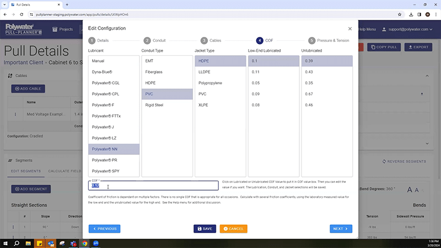Choose Polywater PR lubricant
Image resolution: width=441 pixels, height=248 pixels.
click(x=114, y=160)
